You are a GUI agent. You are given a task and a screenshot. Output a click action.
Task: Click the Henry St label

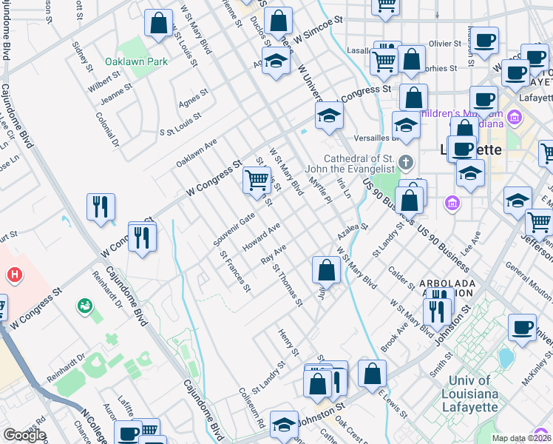pos(288,343)
